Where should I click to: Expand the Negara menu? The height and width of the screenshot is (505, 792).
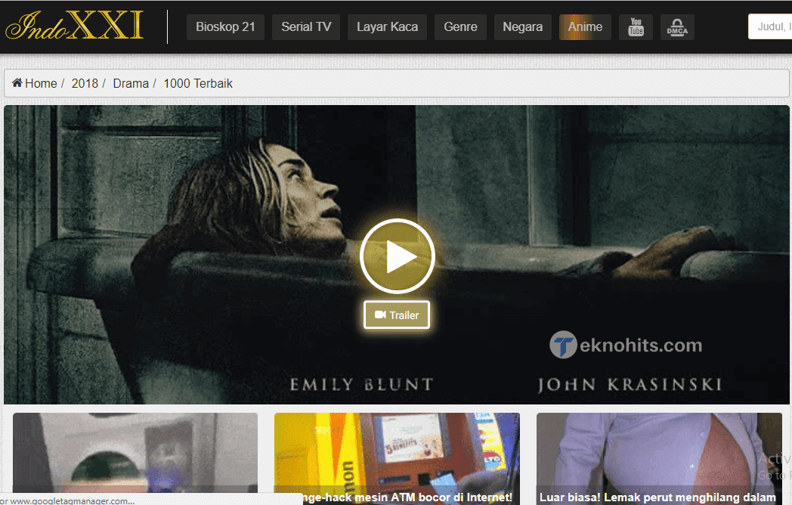pyautogui.click(x=523, y=26)
